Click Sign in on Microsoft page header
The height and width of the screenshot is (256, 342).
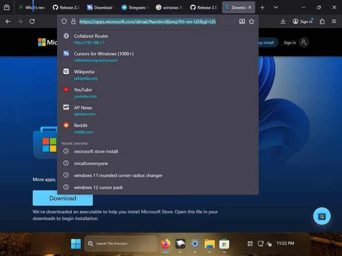[290, 43]
